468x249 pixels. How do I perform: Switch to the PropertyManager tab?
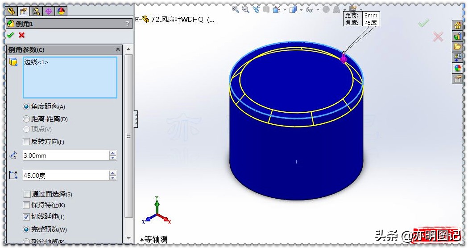(x=24, y=11)
